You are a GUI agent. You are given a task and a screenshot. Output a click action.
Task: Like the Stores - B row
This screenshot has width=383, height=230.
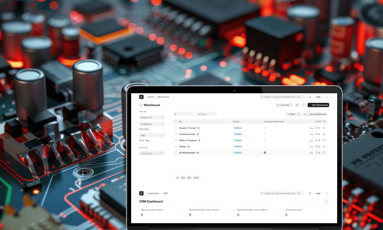[x=324, y=146]
